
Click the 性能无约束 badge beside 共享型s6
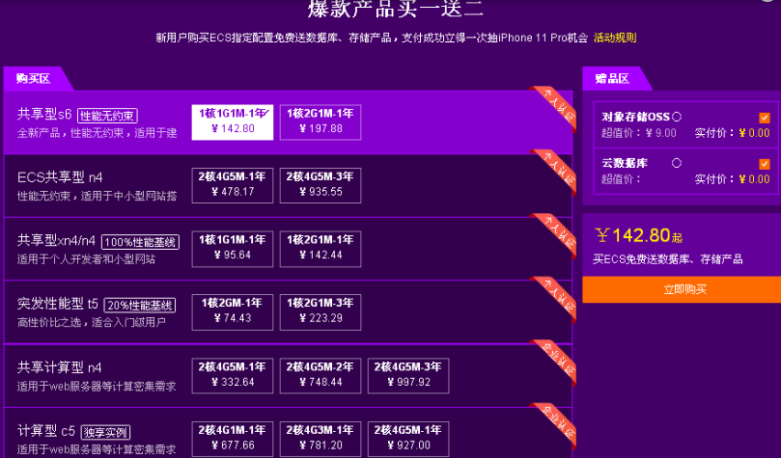[x=107, y=115]
